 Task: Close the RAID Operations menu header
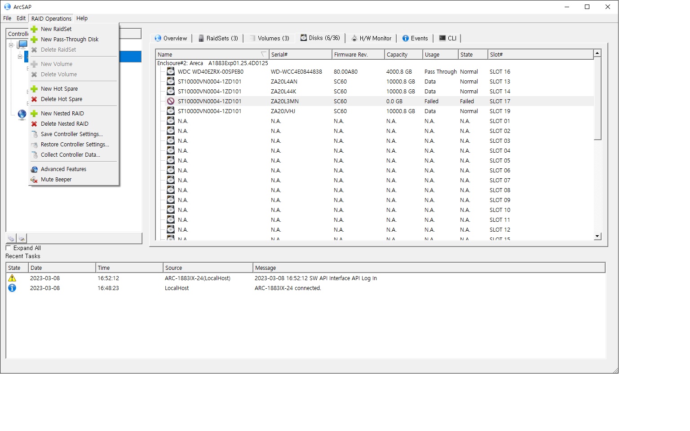pos(51,18)
